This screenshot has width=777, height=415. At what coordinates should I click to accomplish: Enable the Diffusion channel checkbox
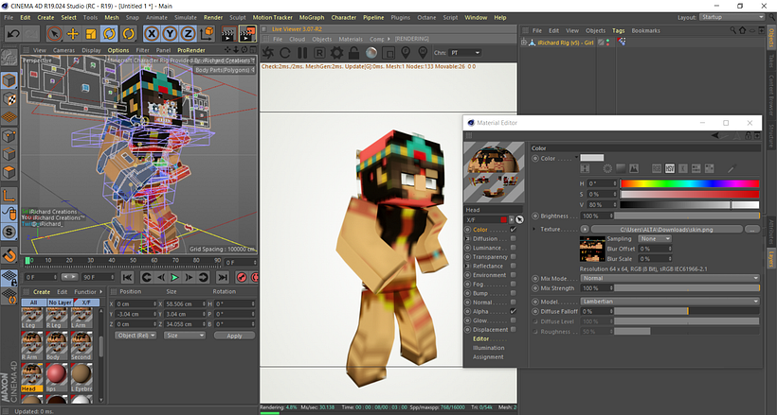click(514, 238)
